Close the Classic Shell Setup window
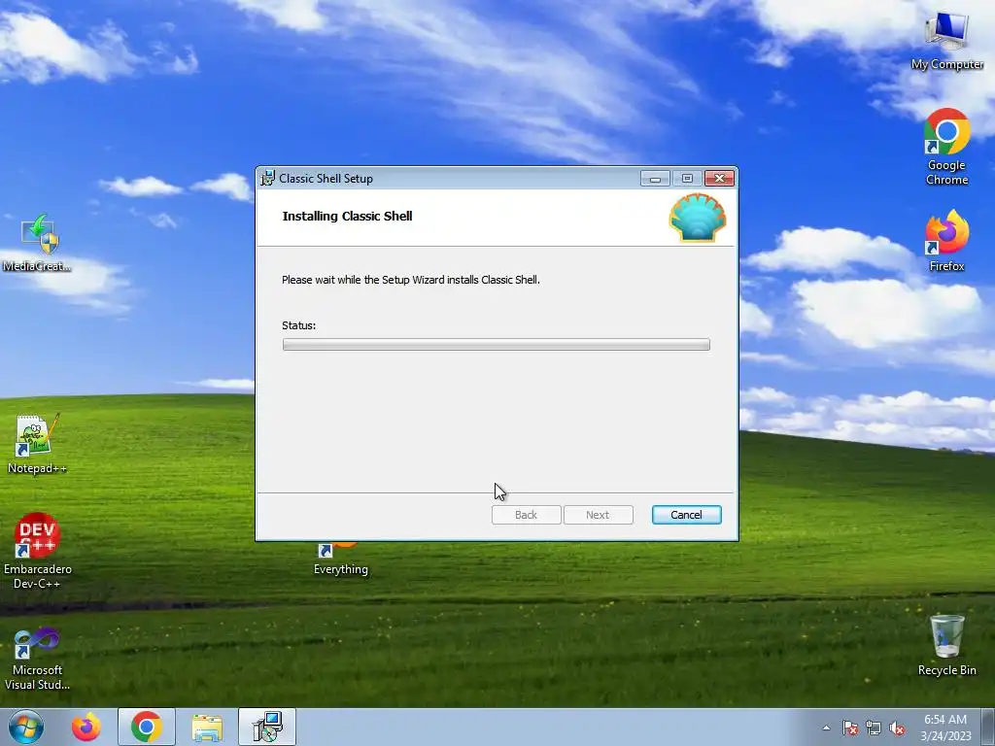This screenshot has height=746, width=995. tap(720, 179)
